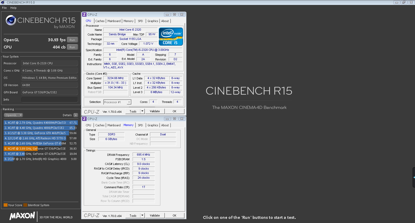Expand the right edge side panel handle
415x223 pixels.
point(414,177)
